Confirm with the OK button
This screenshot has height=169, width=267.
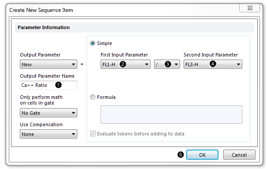(202, 155)
